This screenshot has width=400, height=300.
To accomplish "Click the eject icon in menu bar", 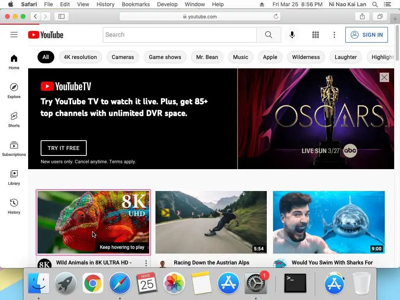I will (x=262, y=4).
